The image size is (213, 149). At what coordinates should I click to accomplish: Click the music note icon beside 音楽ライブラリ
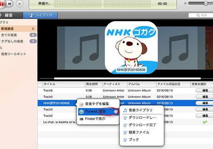[125, 110]
